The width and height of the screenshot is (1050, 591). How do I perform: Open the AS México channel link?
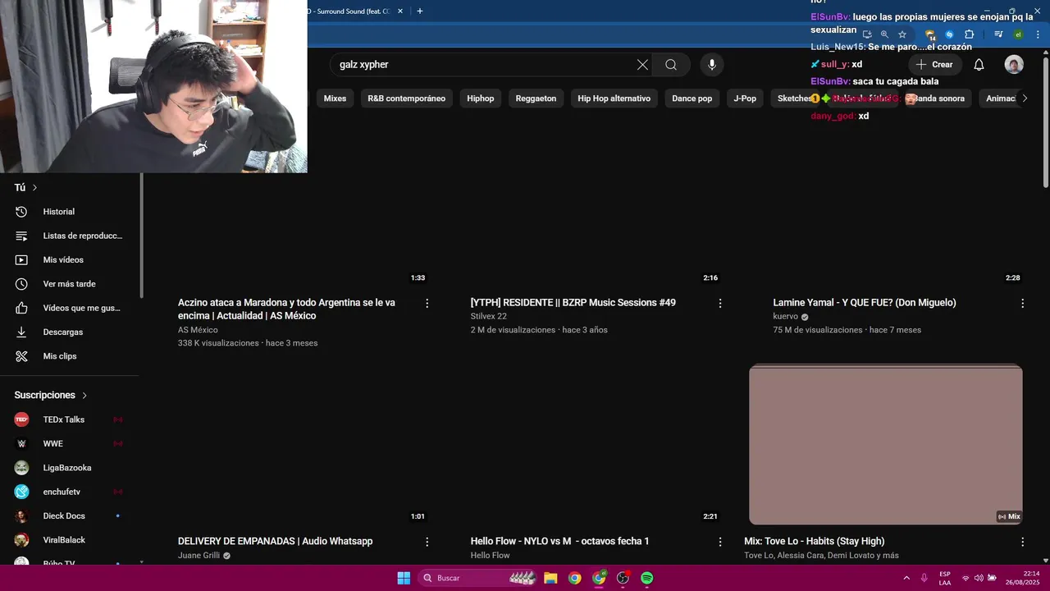coord(198,330)
